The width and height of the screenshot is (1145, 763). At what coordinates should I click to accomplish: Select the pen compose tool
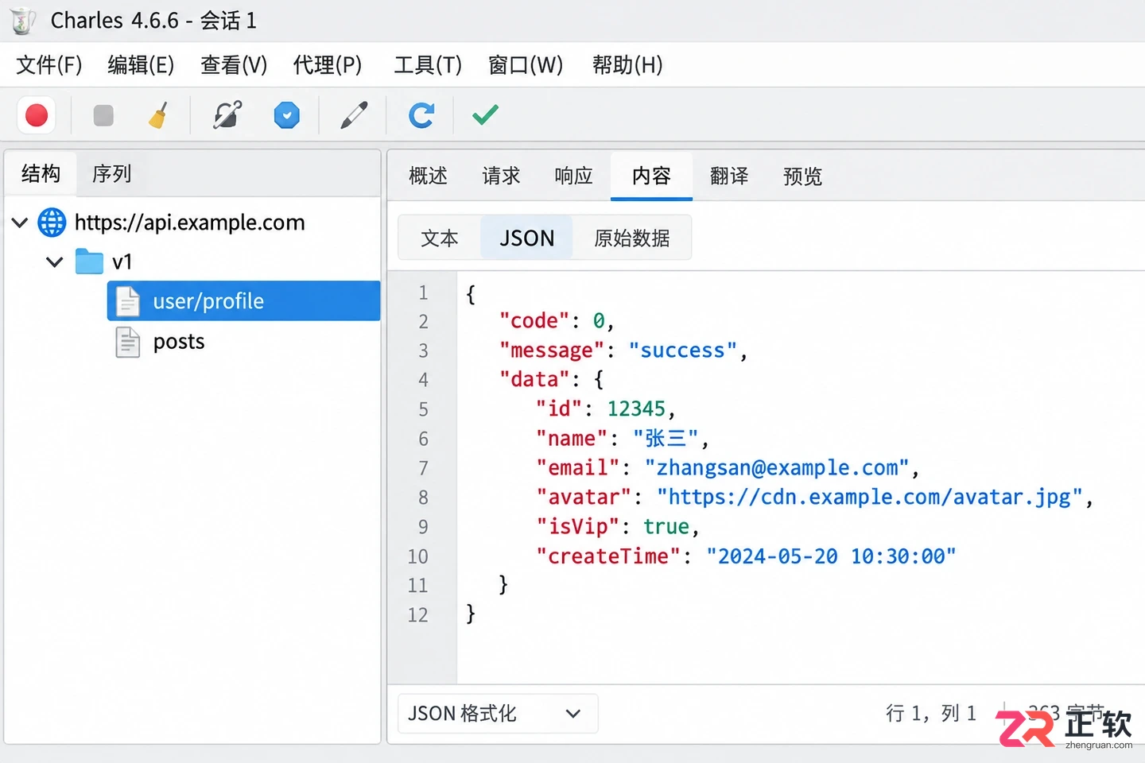[354, 116]
